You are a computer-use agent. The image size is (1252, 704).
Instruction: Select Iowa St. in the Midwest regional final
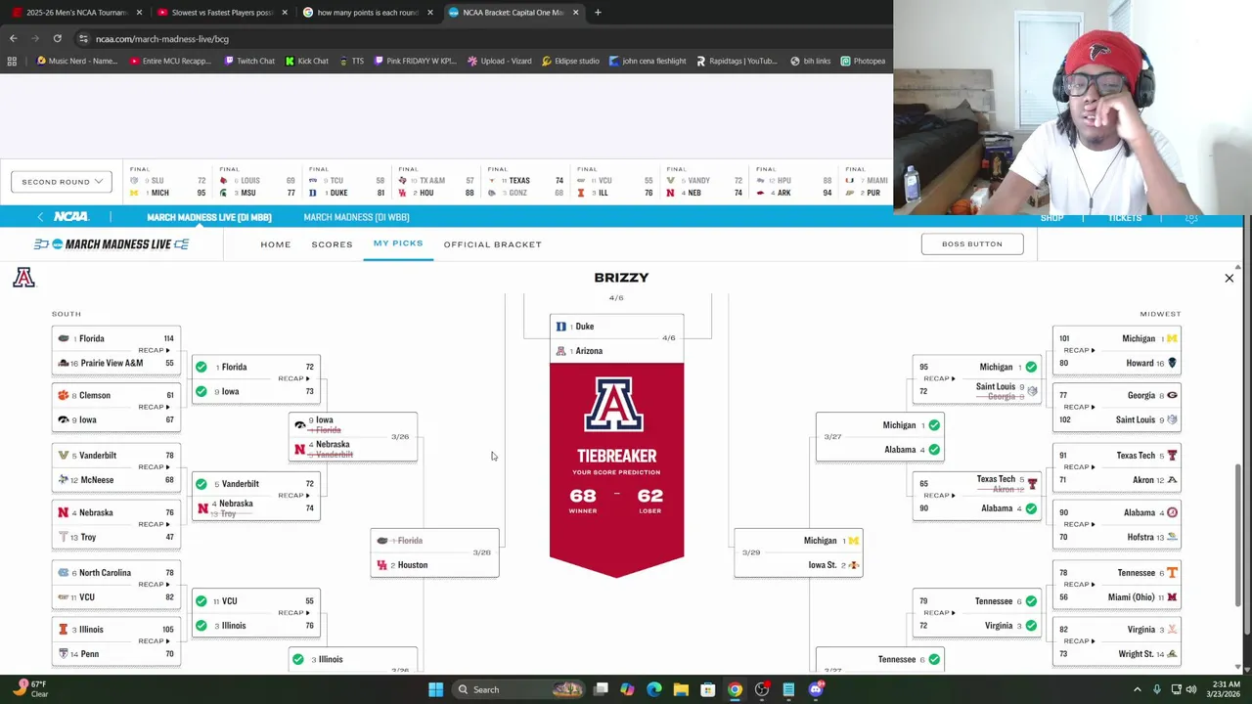coord(798,565)
